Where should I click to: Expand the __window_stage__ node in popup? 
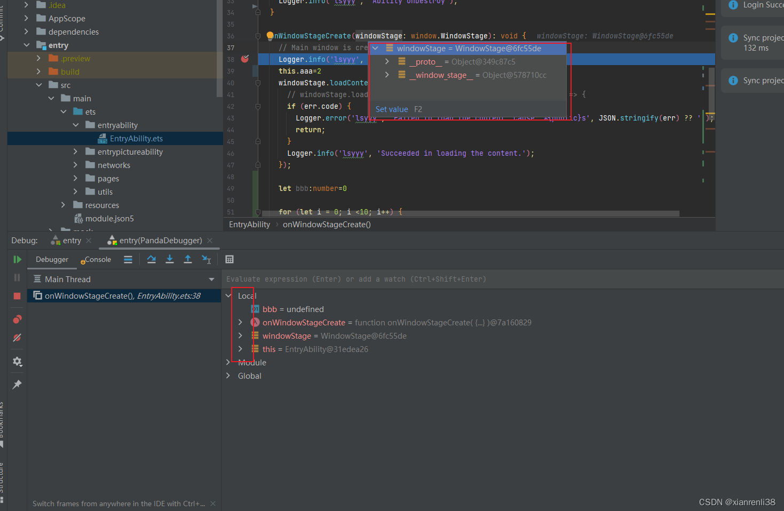387,75
